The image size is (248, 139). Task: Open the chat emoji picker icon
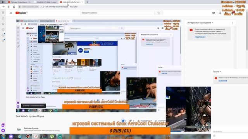pos(214,136)
